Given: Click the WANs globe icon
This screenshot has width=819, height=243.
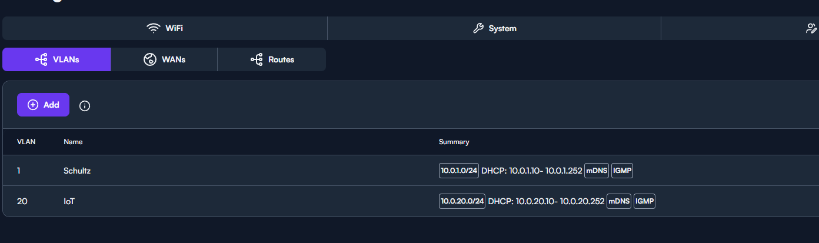Looking at the screenshot, I should (150, 59).
